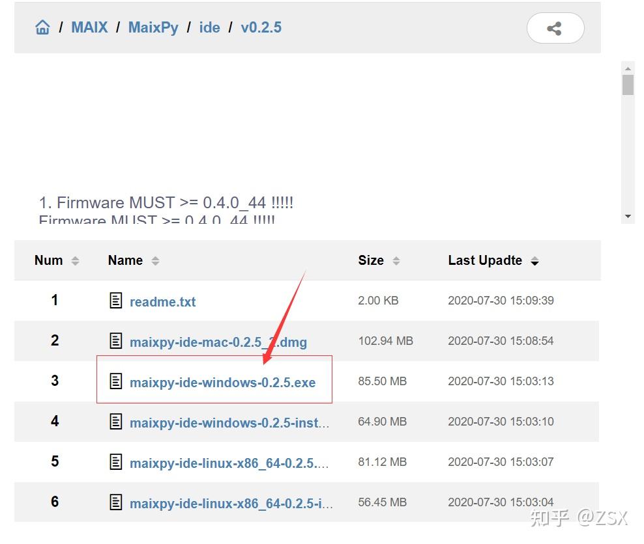
Task: Select the v0.2.5 breadcrumb item
Action: (x=261, y=27)
